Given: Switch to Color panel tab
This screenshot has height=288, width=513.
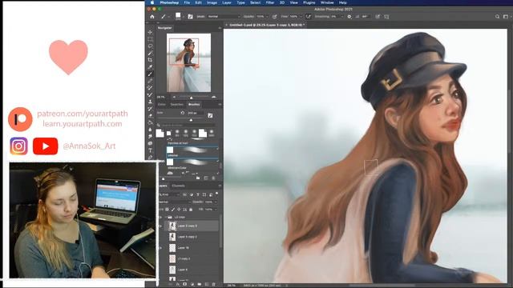Looking at the screenshot, I should (x=162, y=105).
